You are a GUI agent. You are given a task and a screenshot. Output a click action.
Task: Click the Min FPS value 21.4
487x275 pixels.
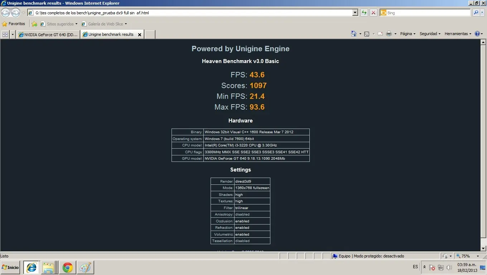click(257, 96)
